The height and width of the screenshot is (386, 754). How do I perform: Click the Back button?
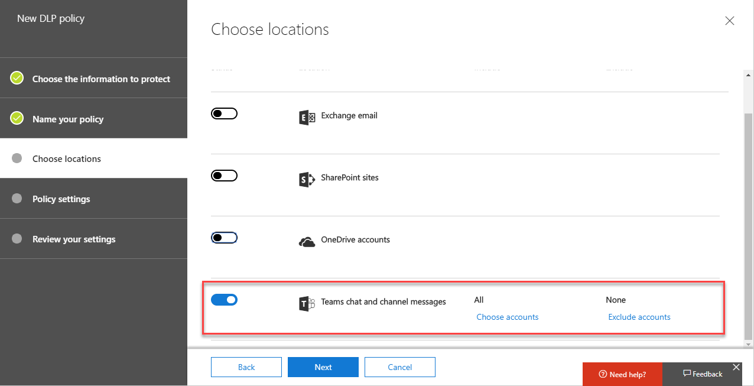coord(246,367)
